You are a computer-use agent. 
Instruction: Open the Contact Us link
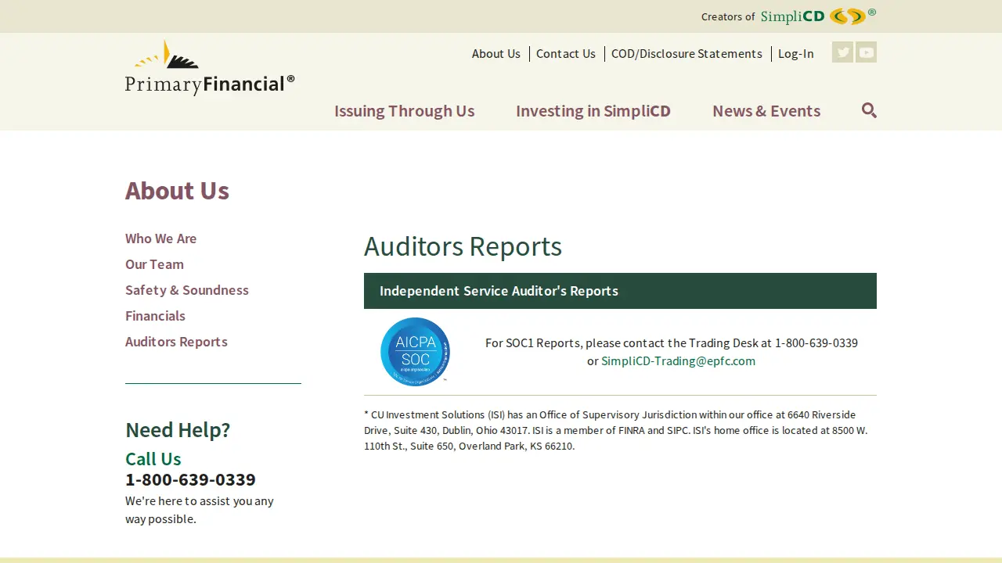pyautogui.click(x=566, y=54)
